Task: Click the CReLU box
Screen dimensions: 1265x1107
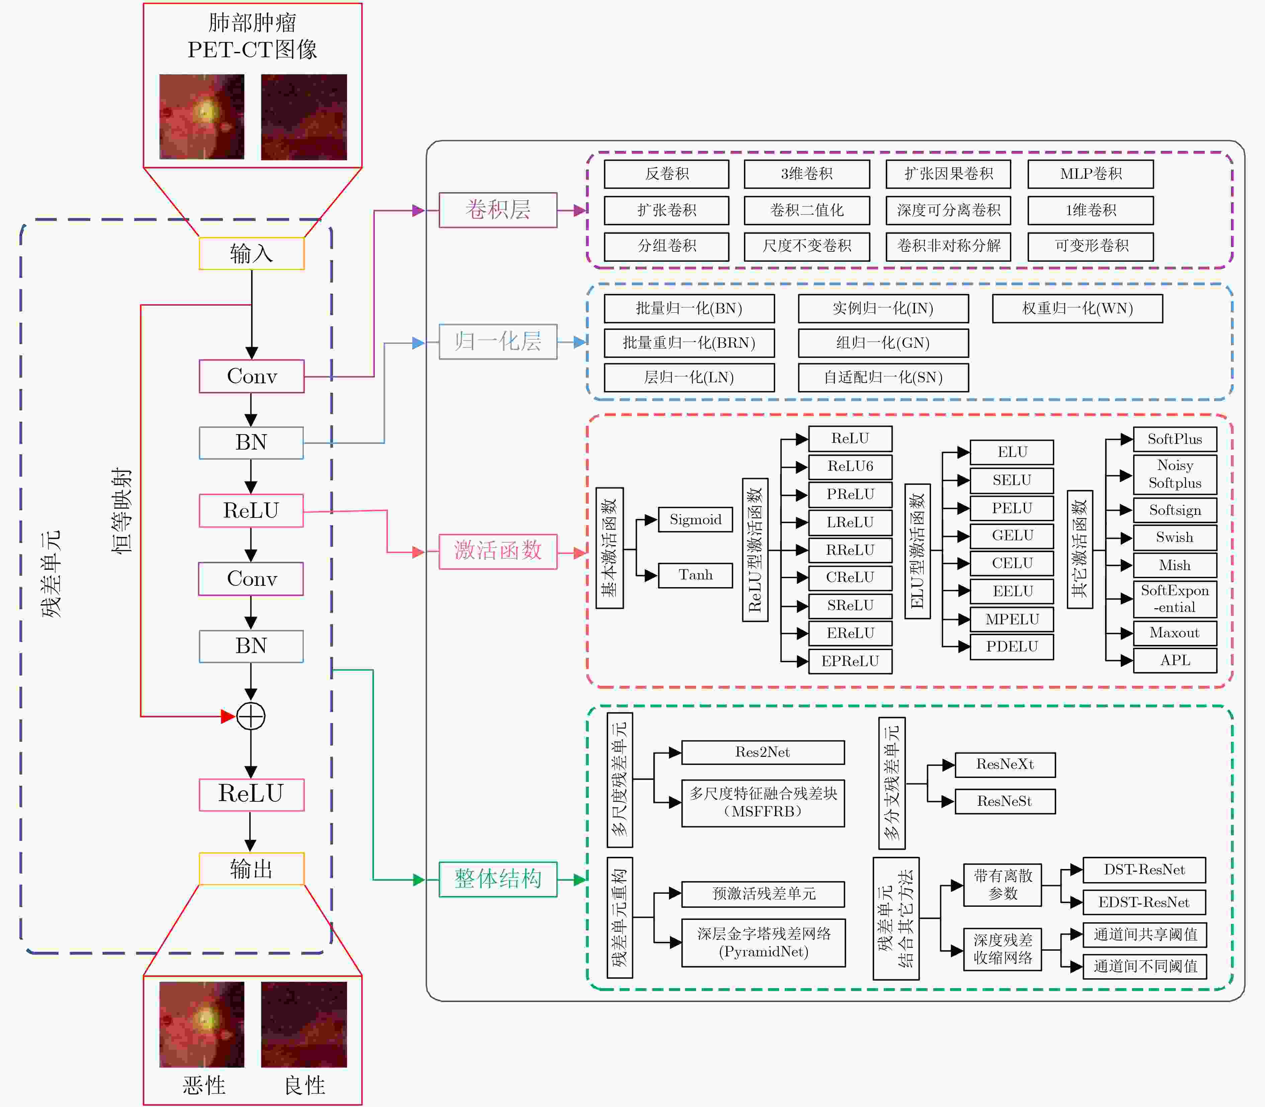Action: point(850,577)
